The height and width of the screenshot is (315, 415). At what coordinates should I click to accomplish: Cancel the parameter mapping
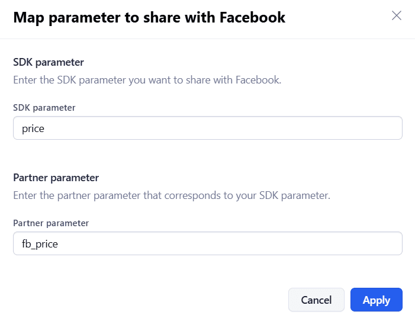(316, 300)
